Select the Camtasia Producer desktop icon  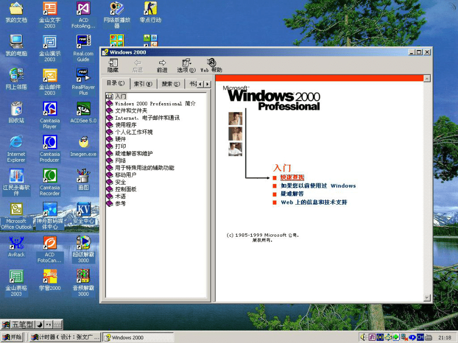[50, 149]
